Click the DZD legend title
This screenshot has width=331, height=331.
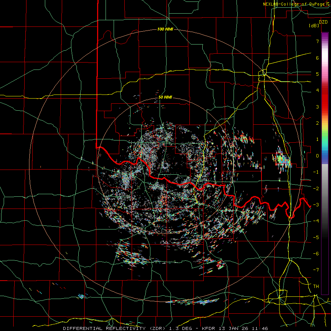click(323, 22)
